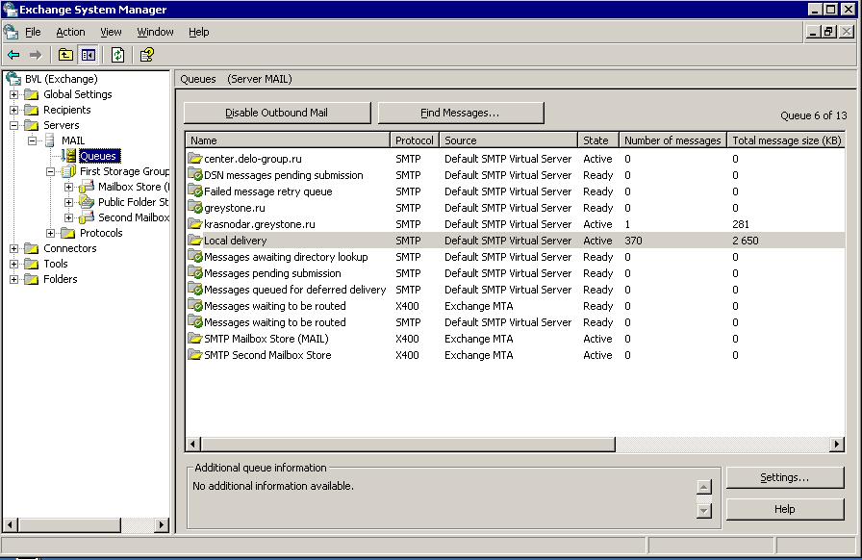
Task: Open the Window menu
Action: 155,32
